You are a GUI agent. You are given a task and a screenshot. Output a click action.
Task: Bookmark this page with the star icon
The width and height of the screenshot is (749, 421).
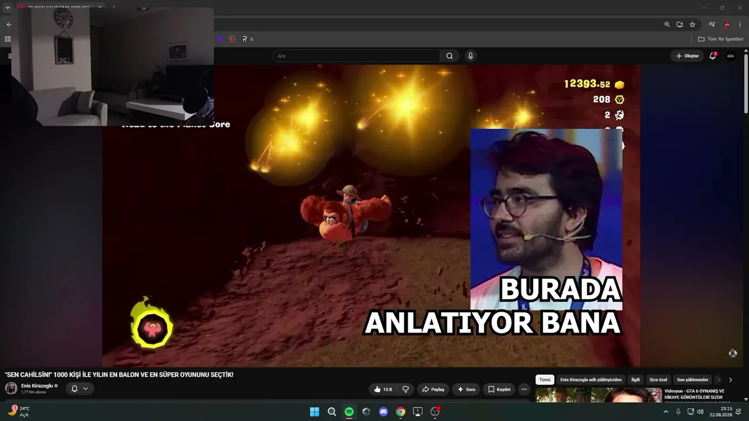click(x=692, y=25)
